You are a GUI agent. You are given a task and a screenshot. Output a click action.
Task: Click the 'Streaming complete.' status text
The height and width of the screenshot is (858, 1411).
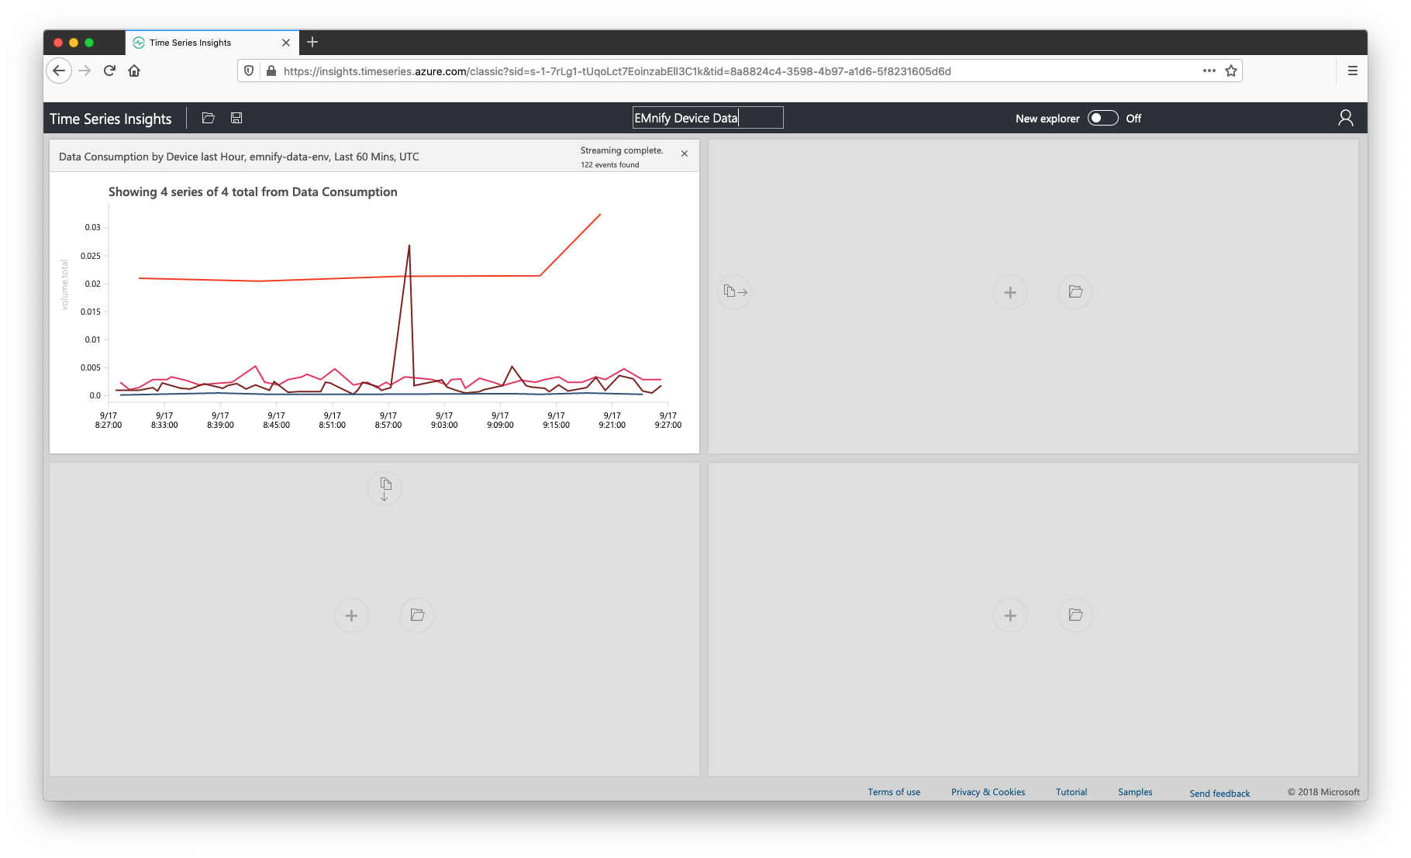(622, 150)
